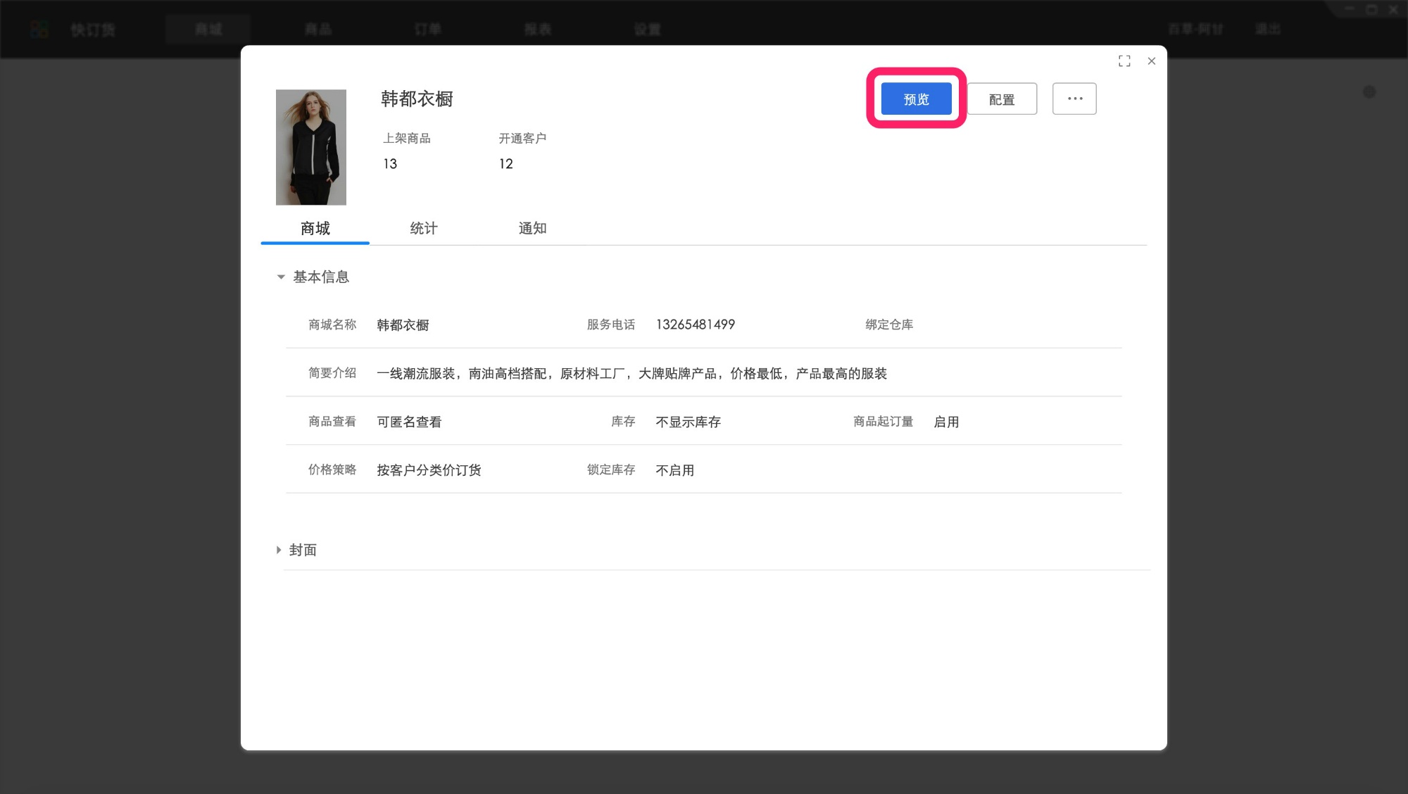Click the 不显示库存 value
The image size is (1408, 794).
(688, 422)
